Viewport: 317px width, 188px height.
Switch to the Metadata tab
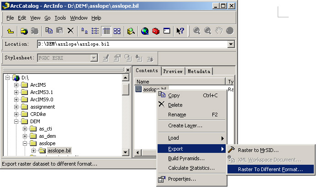(199, 71)
